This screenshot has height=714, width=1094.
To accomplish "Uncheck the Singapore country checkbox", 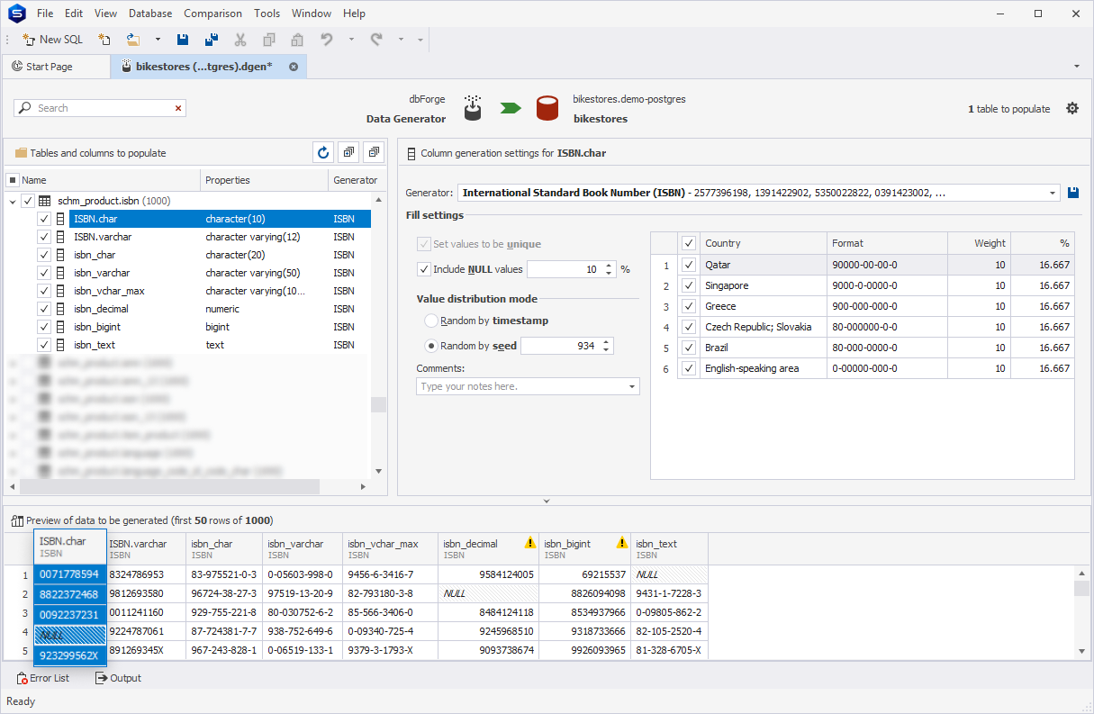I will click(689, 285).
